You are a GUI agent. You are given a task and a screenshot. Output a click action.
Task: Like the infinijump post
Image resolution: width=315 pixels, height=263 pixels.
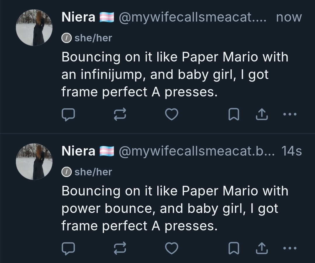(172, 114)
